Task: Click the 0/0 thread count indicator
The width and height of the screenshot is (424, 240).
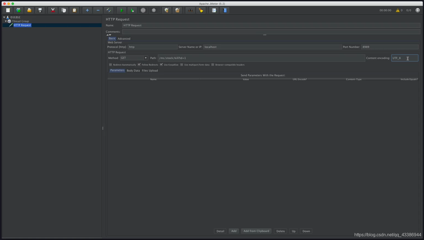Action: click(409, 10)
